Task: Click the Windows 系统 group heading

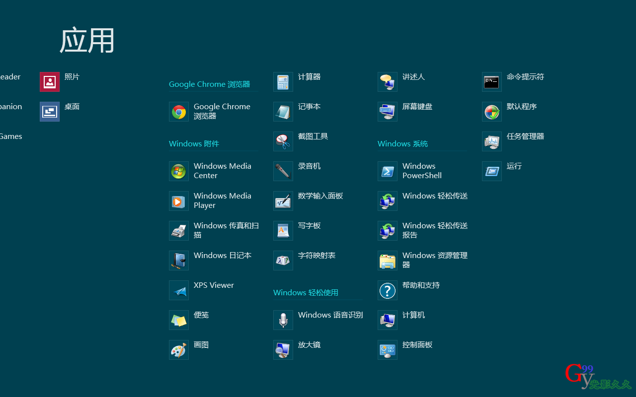Action: tap(402, 144)
